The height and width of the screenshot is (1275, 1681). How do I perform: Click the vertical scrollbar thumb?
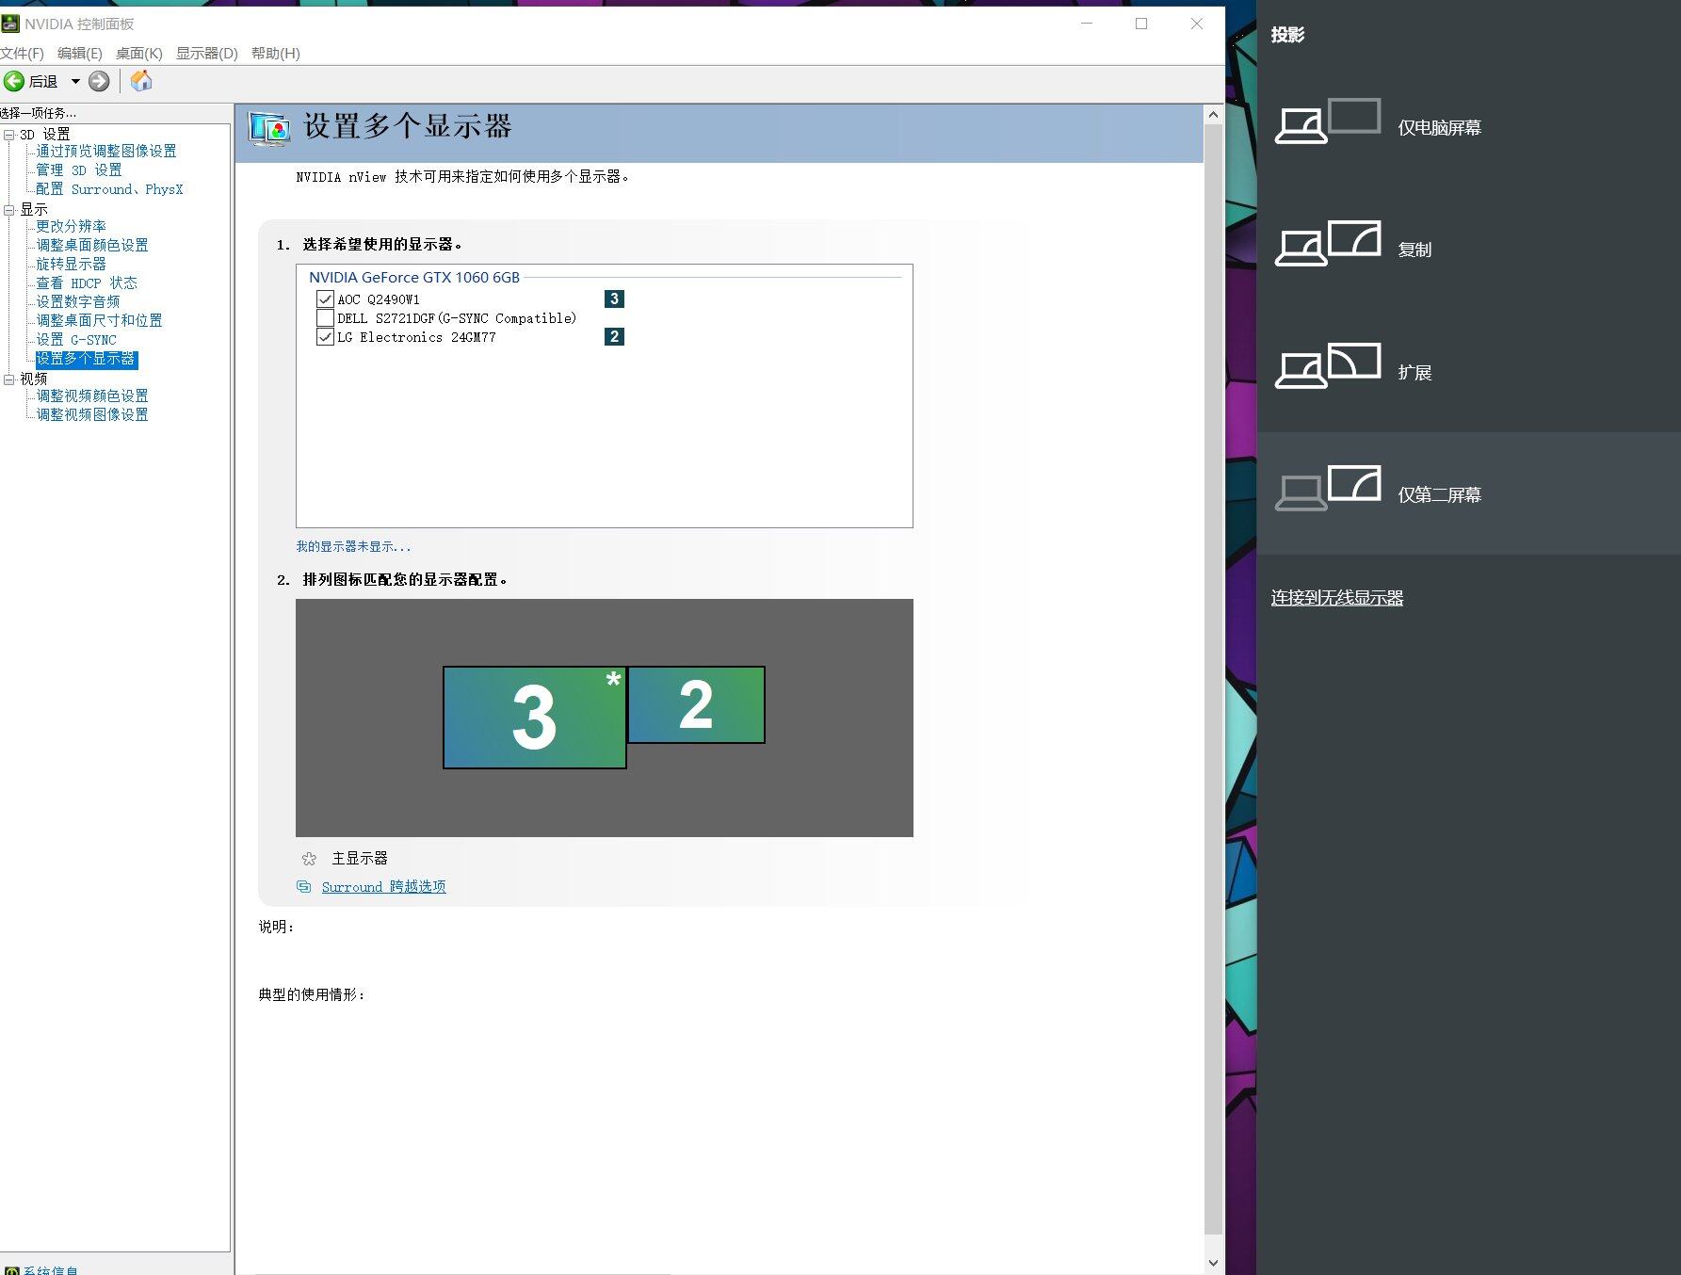click(x=1213, y=678)
